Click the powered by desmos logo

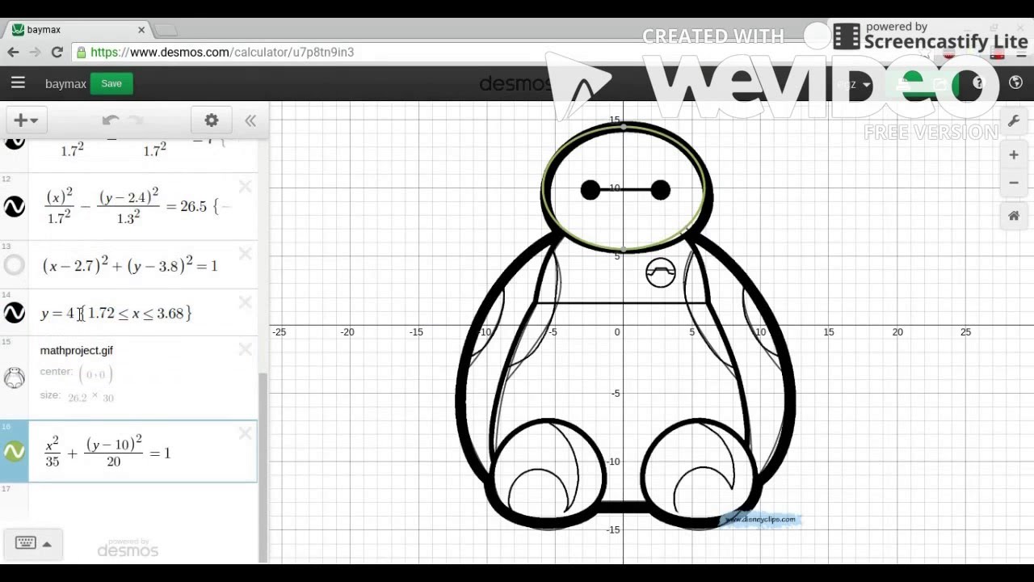pos(128,548)
